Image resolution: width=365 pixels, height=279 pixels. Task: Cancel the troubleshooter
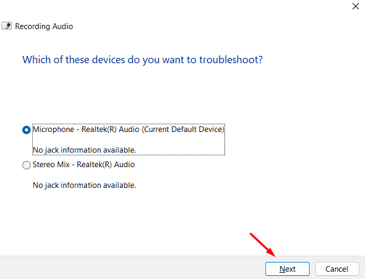click(336, 269)
